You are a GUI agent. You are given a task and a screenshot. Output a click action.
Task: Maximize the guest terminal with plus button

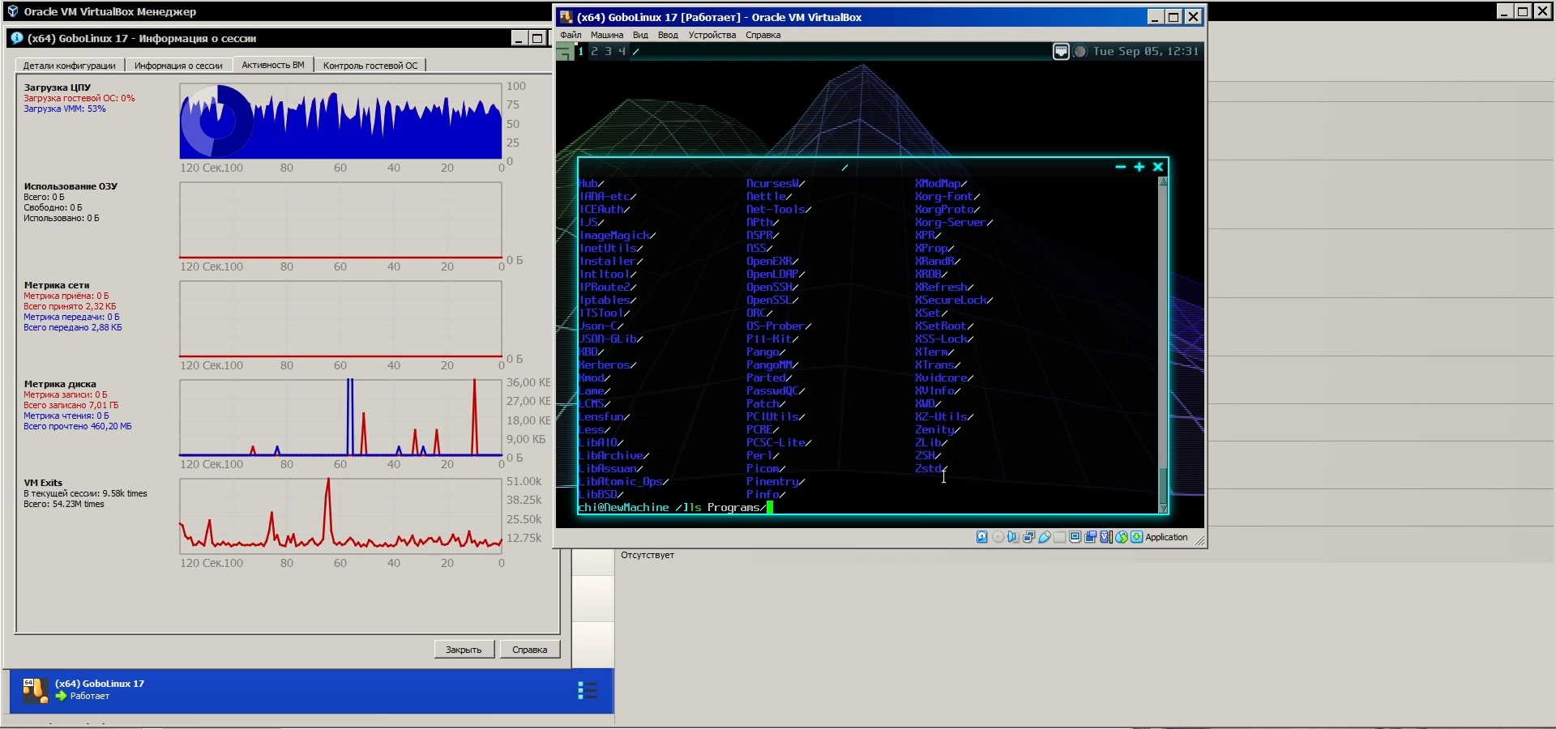pos(1139,167)
